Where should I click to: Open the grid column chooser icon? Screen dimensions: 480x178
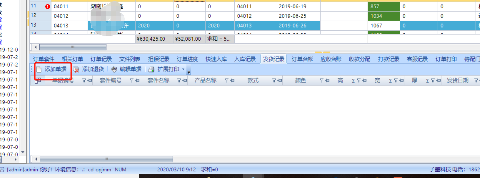click(x=38, y=81)
